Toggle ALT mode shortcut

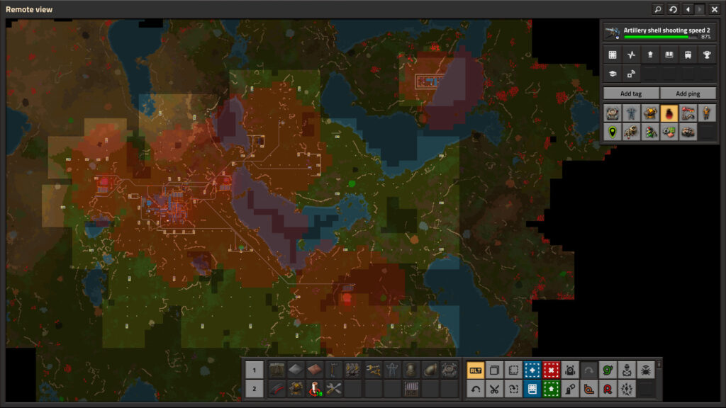pyautogui.click(x=476, y=370)
